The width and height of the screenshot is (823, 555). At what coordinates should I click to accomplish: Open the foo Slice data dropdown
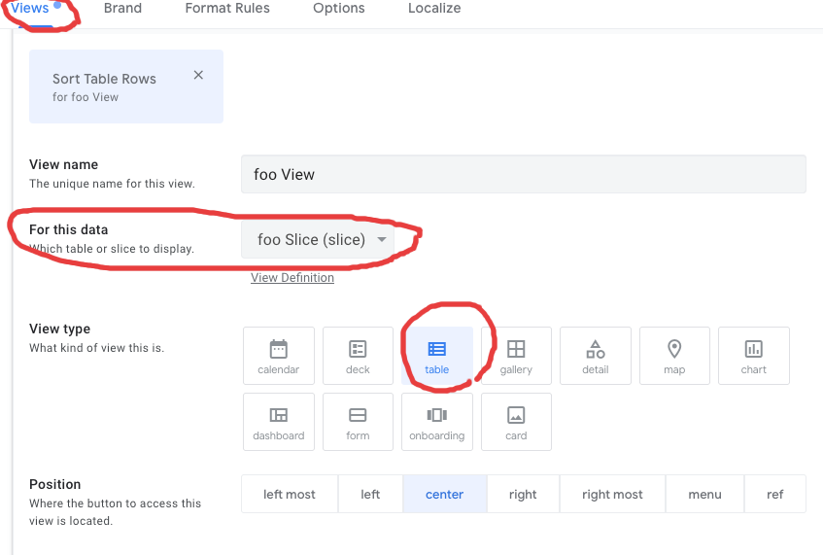[322, 239]
